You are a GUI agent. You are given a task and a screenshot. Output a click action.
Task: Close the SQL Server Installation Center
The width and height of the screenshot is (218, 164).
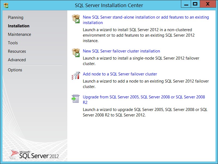(x=208, y=4)
